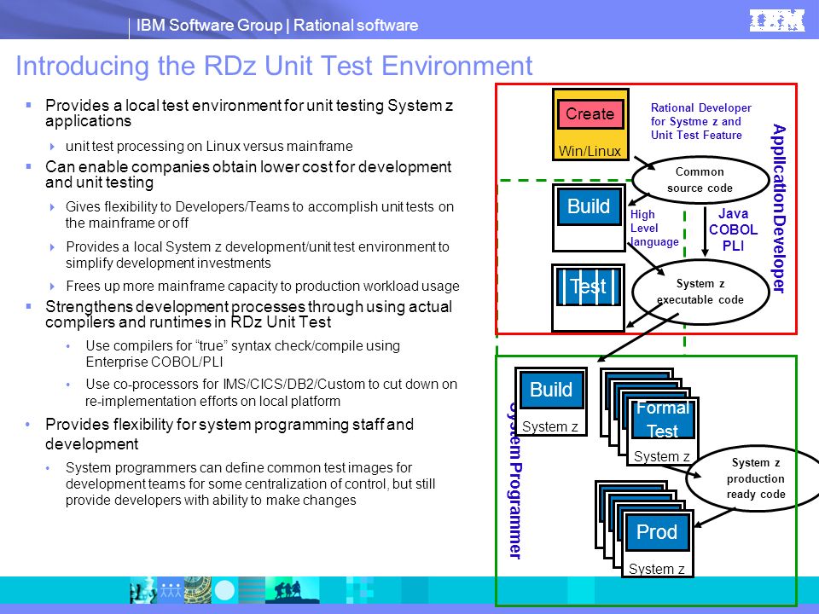The height and width of the screenshot is (614, 819).
Task: Select the Formal Test System z box
Action: tap(662, 432)
